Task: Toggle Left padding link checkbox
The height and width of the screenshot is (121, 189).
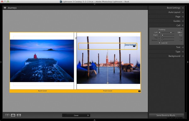Action: tap(159, 32)
